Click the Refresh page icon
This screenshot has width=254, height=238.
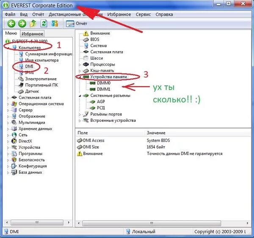(44, 24)
